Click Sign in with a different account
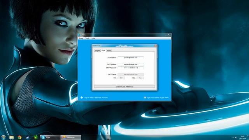This screenshot has height=140, width=249. (96, 98)
